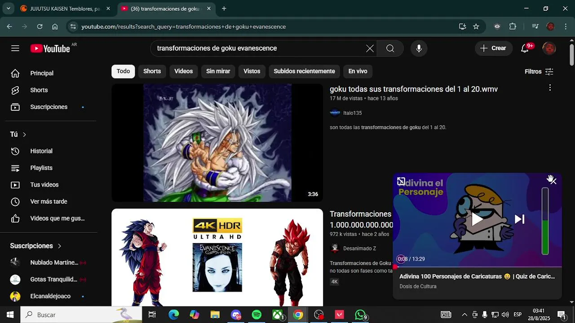Skip to next video in miniplayer
The height and width of the screenshot is (323, 575).
pyautogui.click(x=519, y=219)
